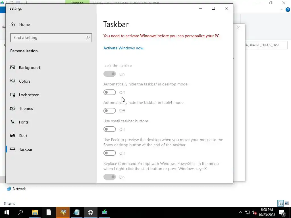Click the Colors palette icon
The image size is (291, 218).
[x=13, y=81]
